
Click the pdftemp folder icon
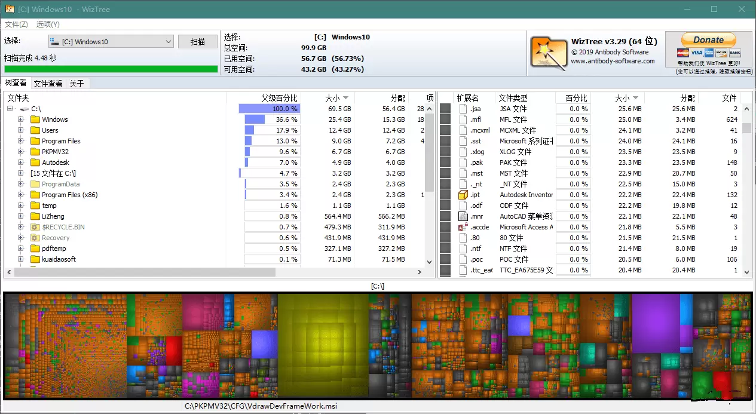point(35,249)
